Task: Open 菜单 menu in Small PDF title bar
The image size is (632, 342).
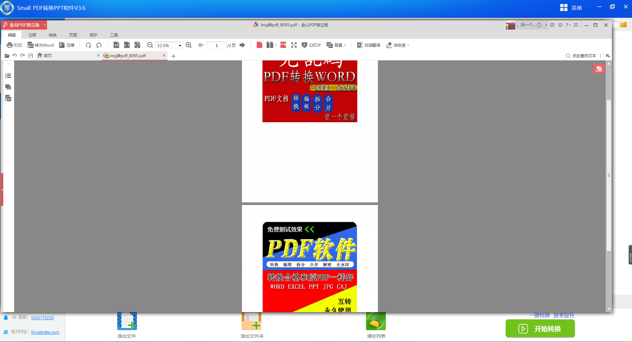Action: (571, 8)
